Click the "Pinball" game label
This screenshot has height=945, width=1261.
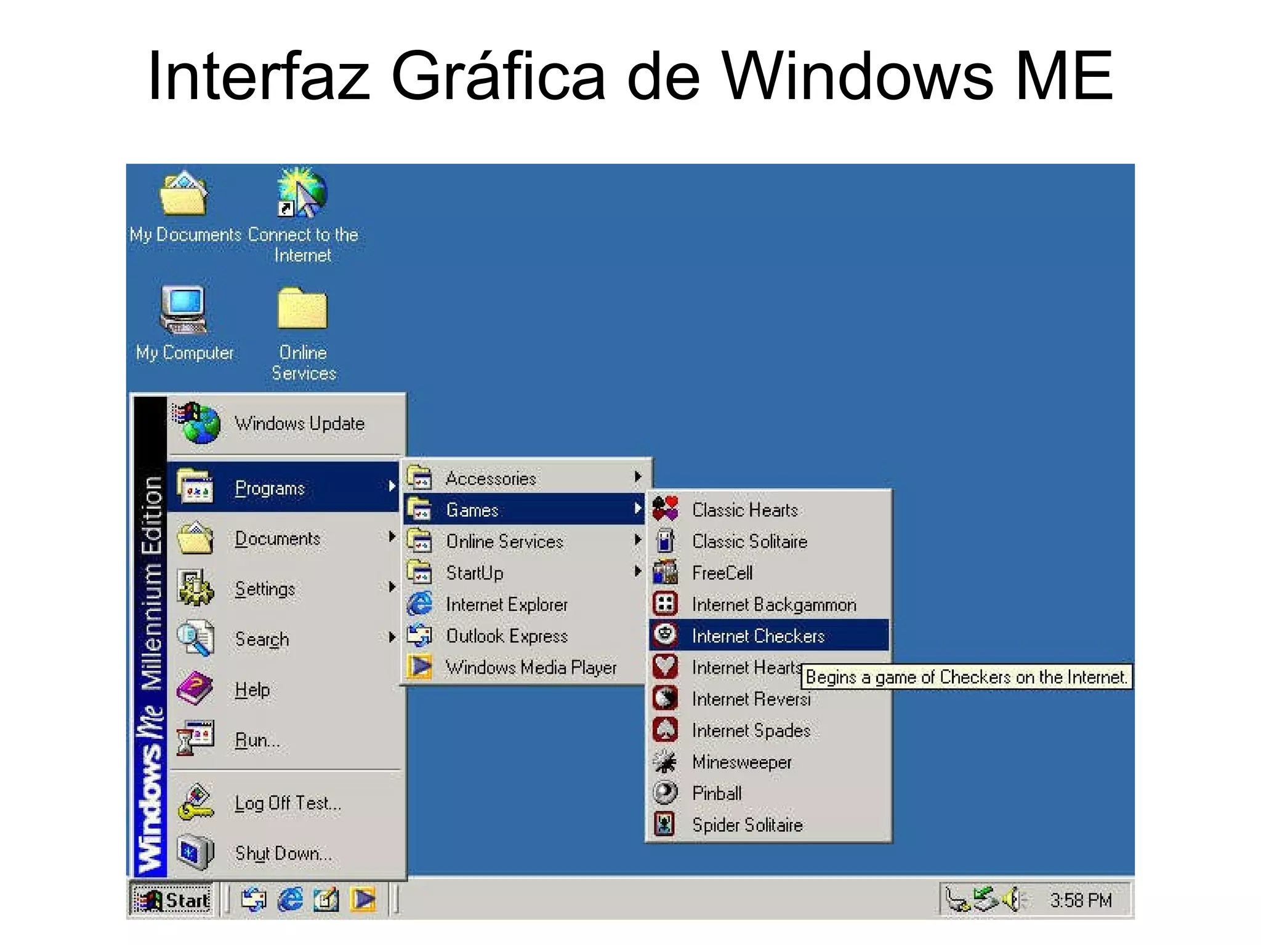[717, 793]
